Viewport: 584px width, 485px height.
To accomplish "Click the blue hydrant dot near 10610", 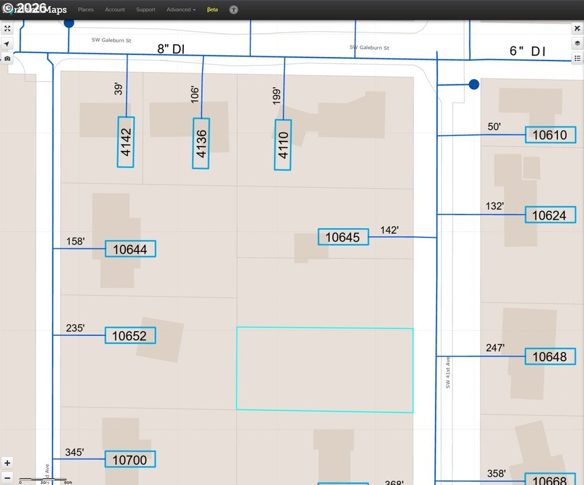I will click(x=474, y=85).
